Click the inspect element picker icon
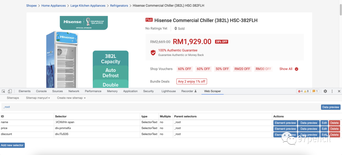Screen dimensions: 342x155 click(3, 91)
